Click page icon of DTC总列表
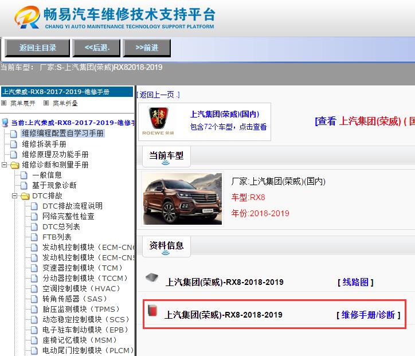Screen dimensions: 415x356 [34, 227]
